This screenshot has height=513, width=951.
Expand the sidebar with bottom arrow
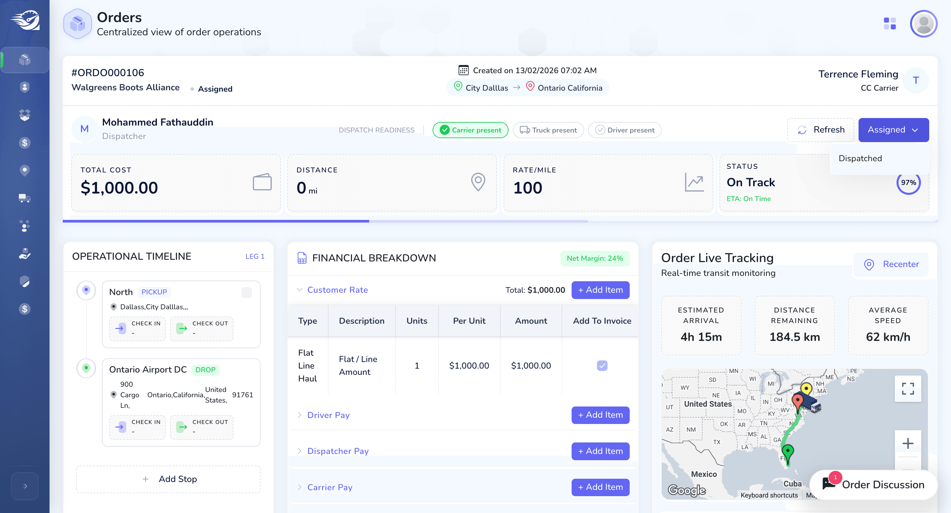[x=25, y=486]
